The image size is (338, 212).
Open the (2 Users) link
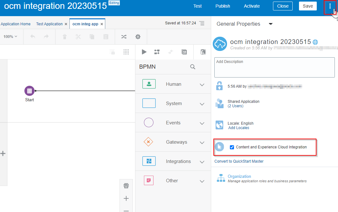pos(235,106)
